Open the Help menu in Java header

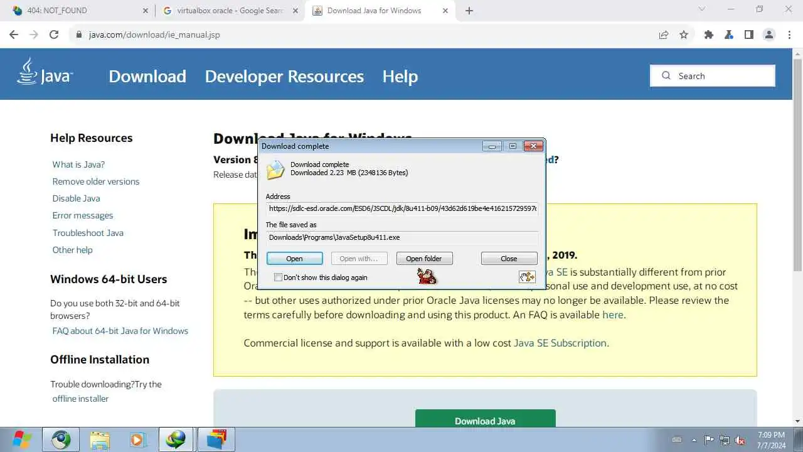[x=400, y=76]
